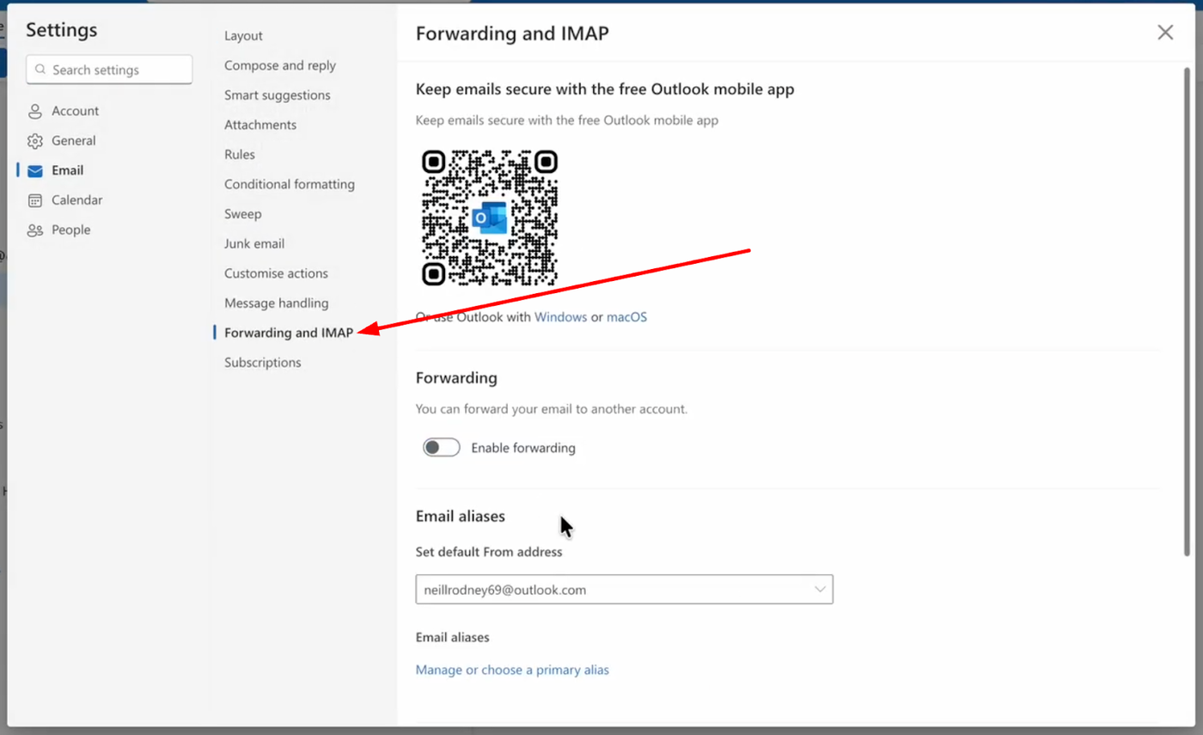Toggle the Enable forwarding switch
This screenshot has height=735, width=1203.
442,447
